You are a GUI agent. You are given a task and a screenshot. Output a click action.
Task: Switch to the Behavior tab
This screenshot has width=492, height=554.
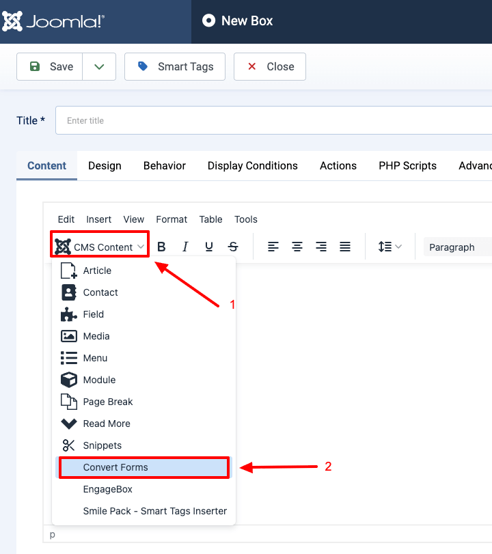click(x=165, y=166)
